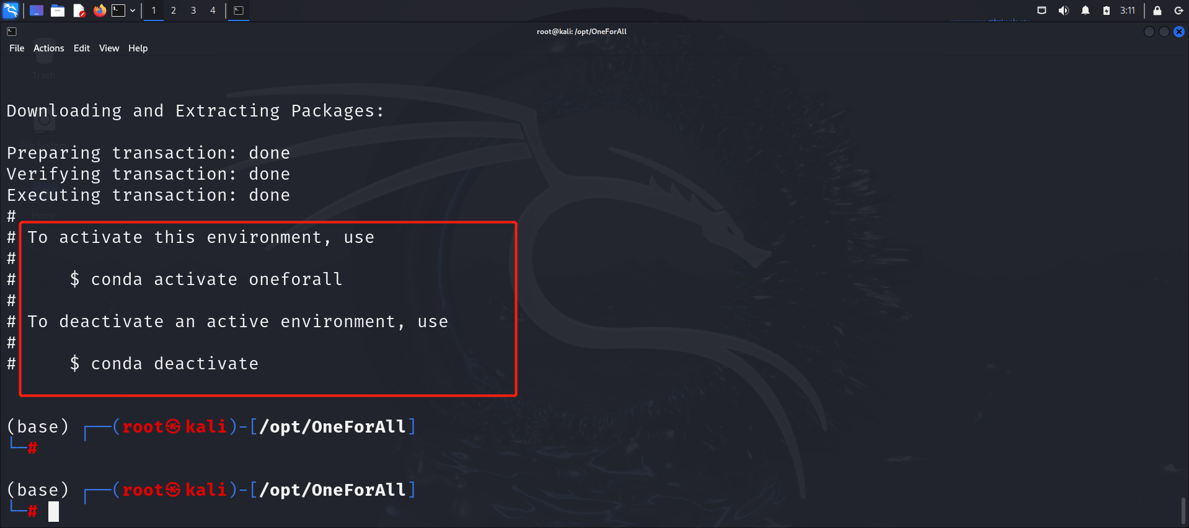Select the active terminal window taskbar button
Screen dimensions: 1189x528
pos(239,11)
